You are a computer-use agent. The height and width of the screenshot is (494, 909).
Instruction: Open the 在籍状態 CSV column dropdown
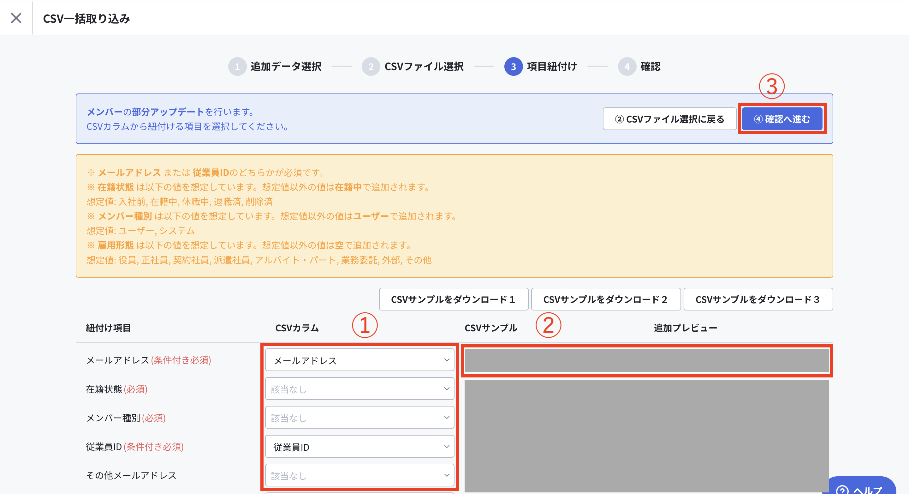[x=359, y=389]
